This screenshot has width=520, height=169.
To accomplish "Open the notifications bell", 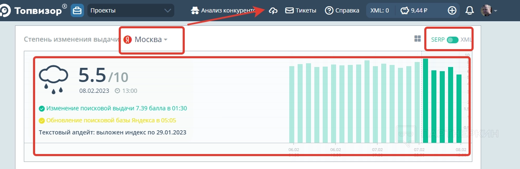I will [x=469, y=10].
